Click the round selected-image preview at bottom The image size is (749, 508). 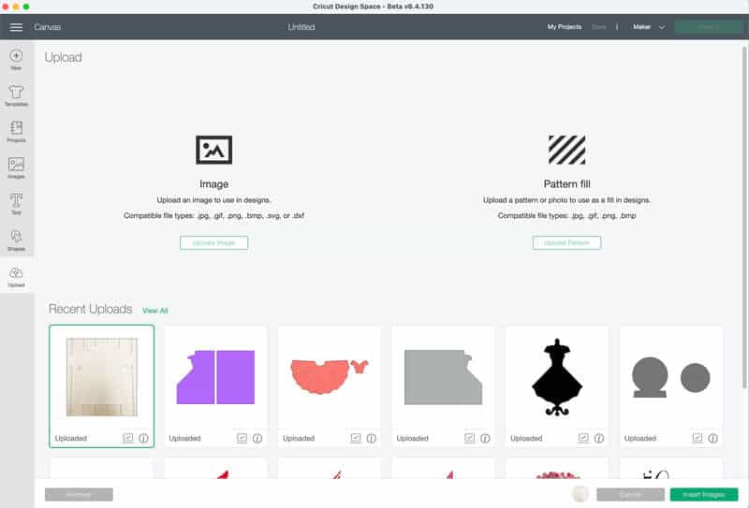[580, 494]
